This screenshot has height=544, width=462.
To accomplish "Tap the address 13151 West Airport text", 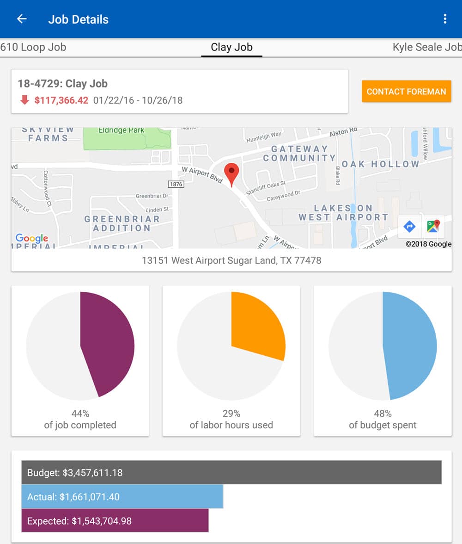I will pyautogui.click(x=231, y=260).
